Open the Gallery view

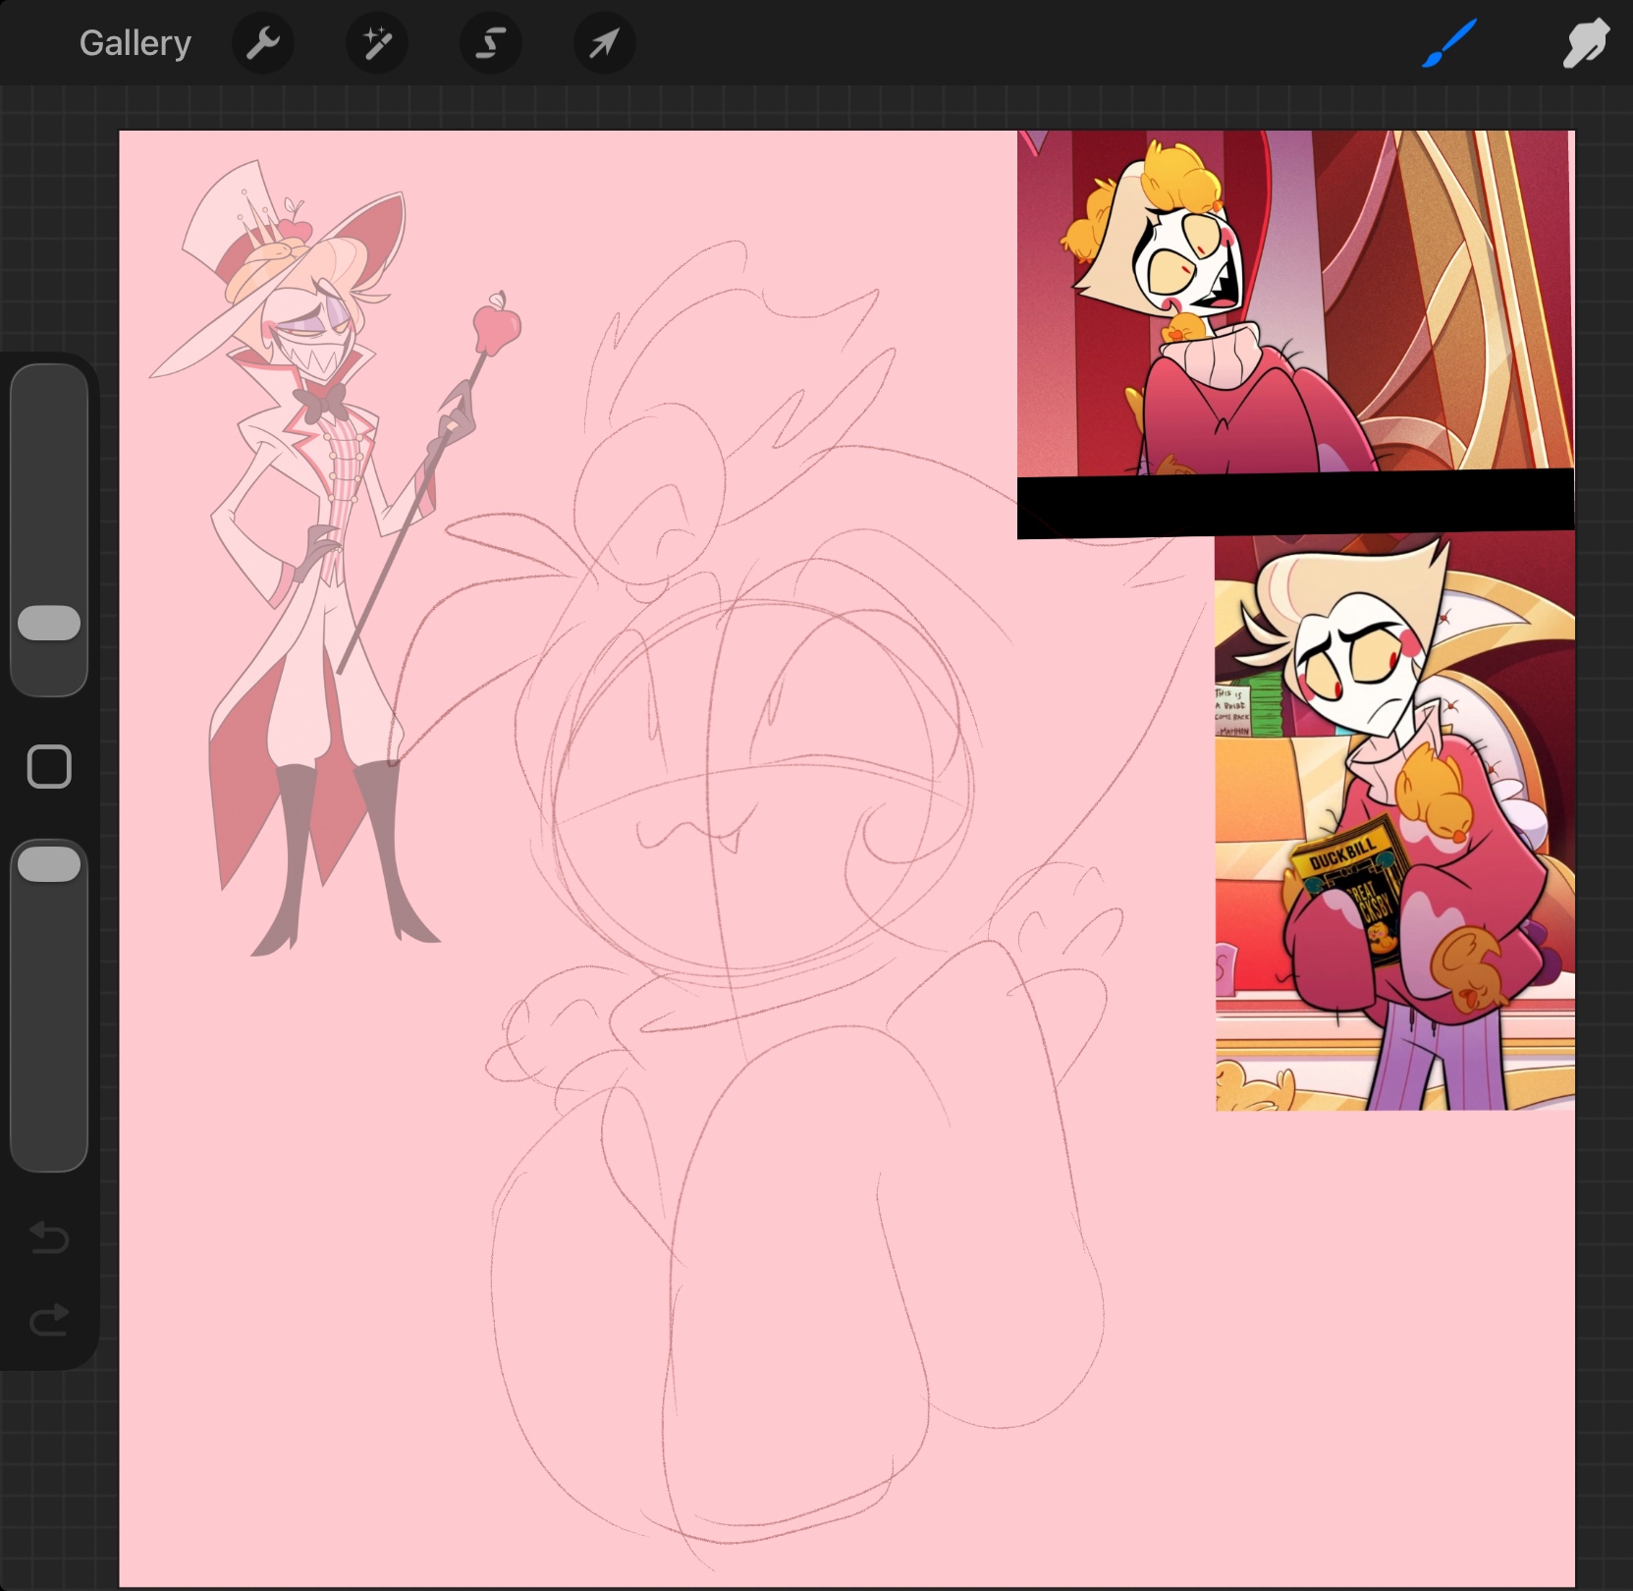click(x=135, y=43)
